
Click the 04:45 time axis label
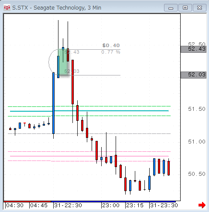click(x=39, y=205)
